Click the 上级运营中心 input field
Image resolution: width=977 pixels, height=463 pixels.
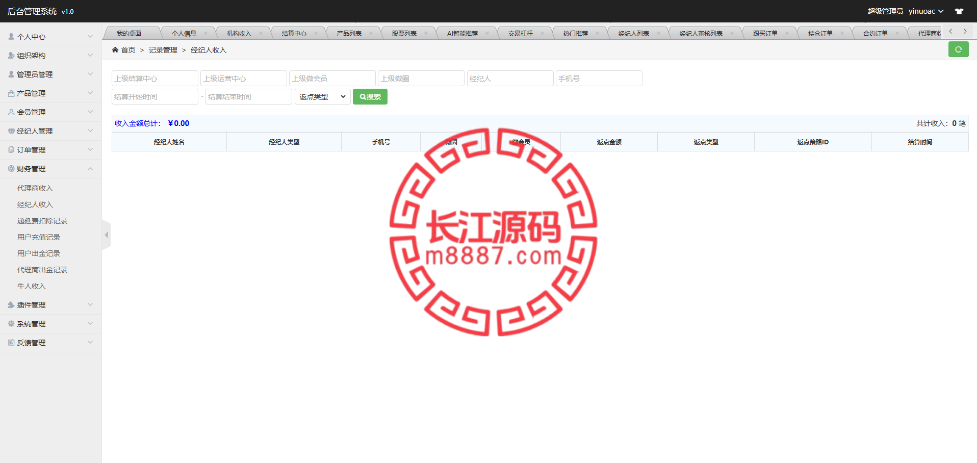(x=244, y=79)
